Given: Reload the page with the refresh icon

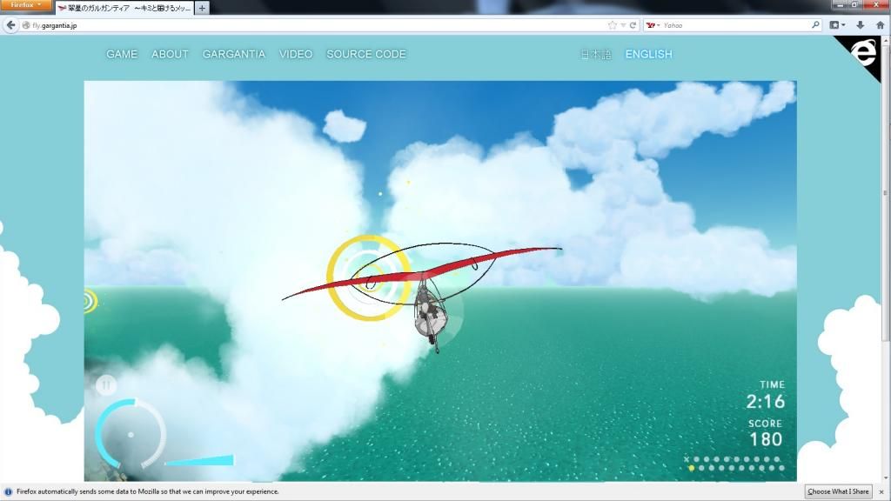Looking at the screenshot, I should click(x=633, y=25).
